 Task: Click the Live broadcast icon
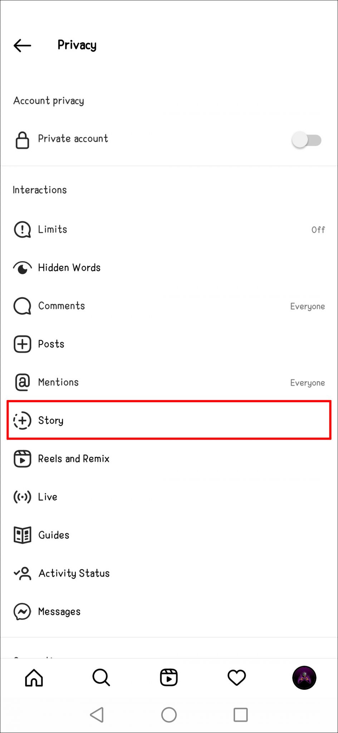(x=22, y=497)
